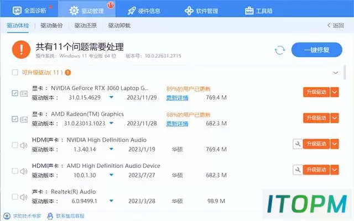
Task: Click the 88%的用户已更新 text
Action: coord(188,115)
